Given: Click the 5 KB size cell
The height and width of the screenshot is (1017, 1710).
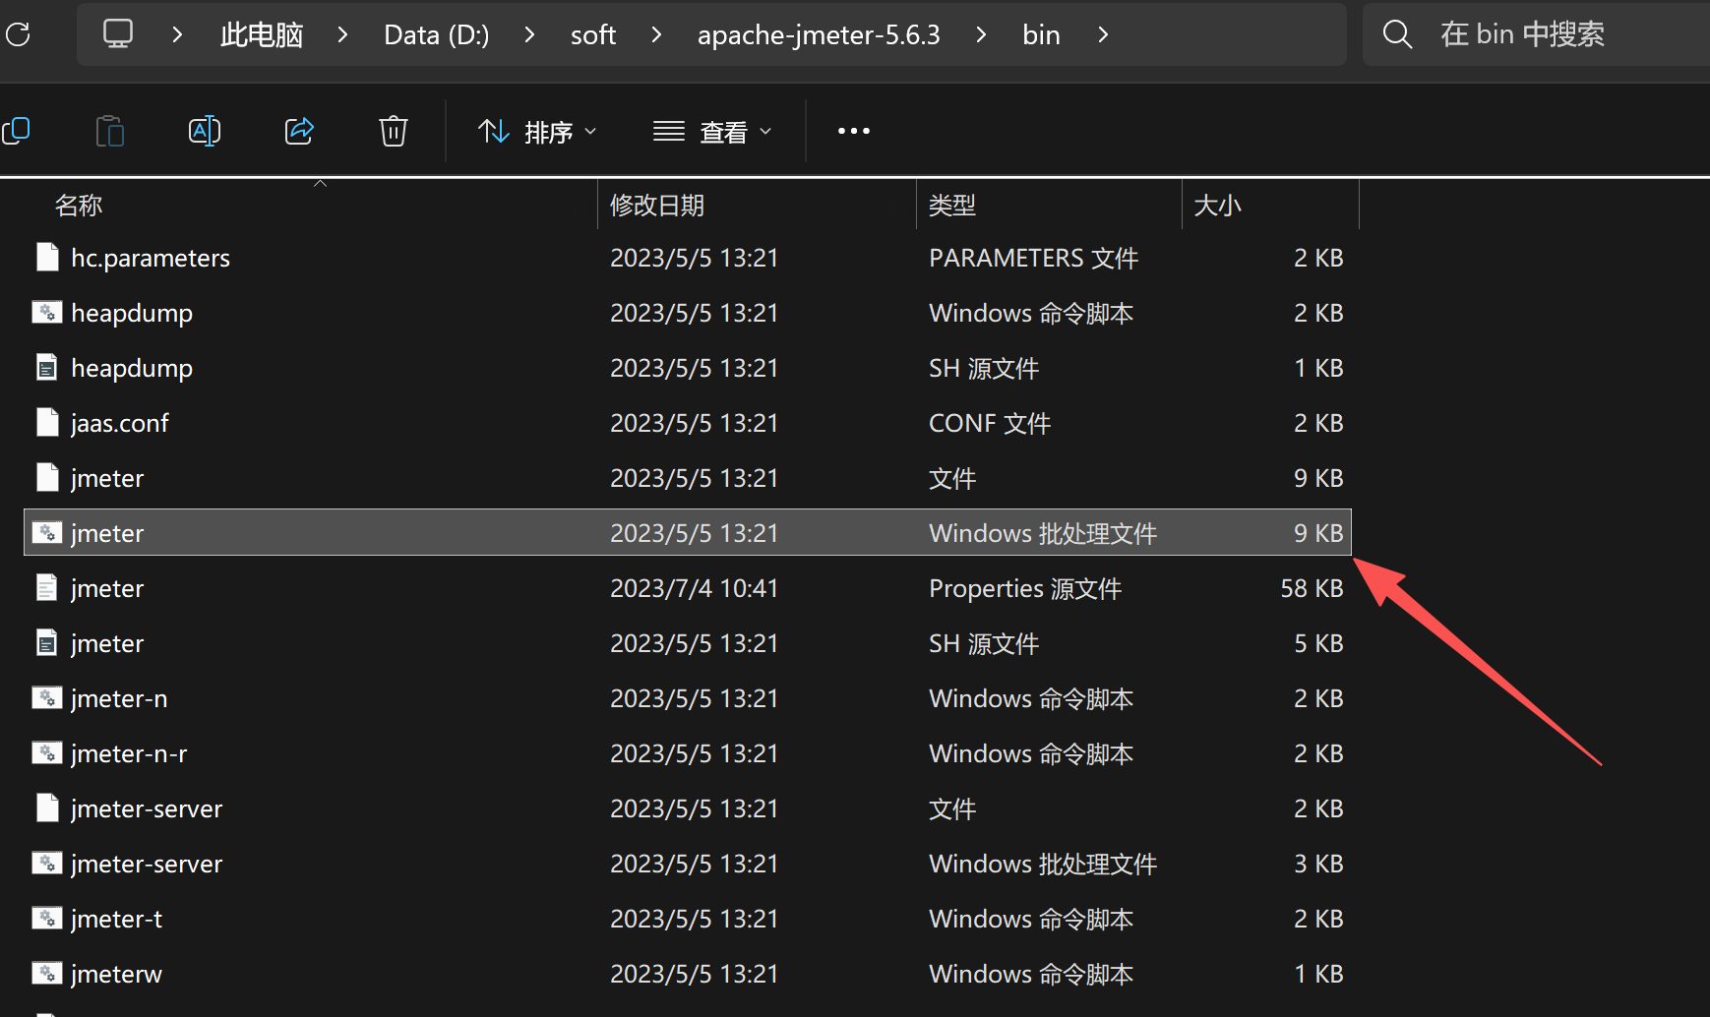Looking at the screenshot, I should click(x=1318, y=643).
